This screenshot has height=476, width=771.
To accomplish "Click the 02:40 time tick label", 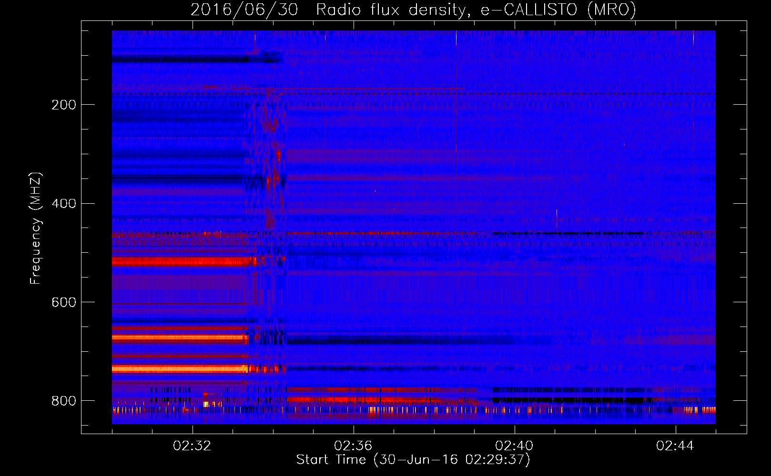I will [514, 446].
